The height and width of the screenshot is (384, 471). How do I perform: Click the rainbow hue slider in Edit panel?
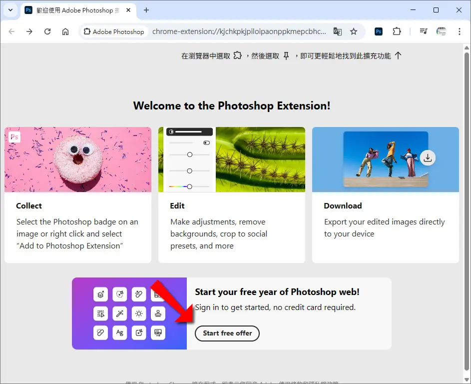(x=189, y=186)
